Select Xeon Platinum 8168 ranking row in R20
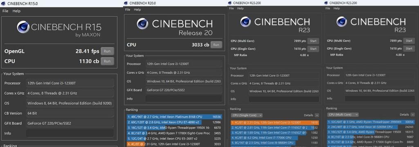The height and width of the screenshot is (147, 419). pyautogui.click(x=174, y=117)
